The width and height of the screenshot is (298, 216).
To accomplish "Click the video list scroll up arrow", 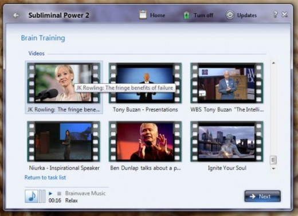I will (x=273, y=63).
